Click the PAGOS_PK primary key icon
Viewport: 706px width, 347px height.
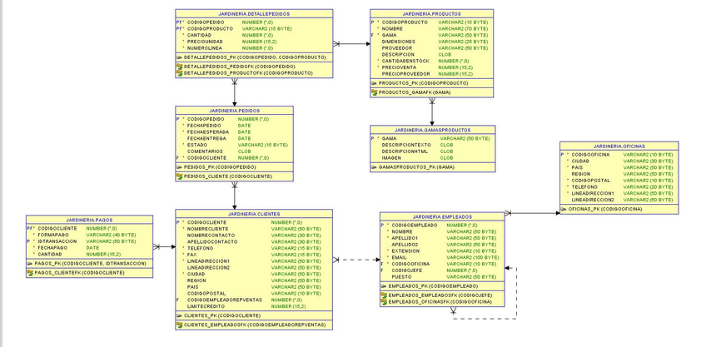(x=30, y=263)
